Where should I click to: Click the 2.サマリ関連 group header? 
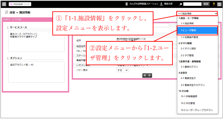tap(185, 43)
